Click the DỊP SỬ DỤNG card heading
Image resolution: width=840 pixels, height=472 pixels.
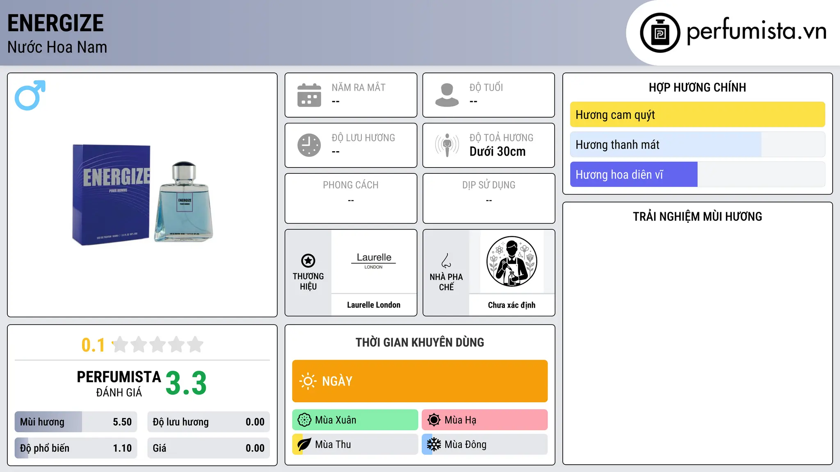coord(489,185)
